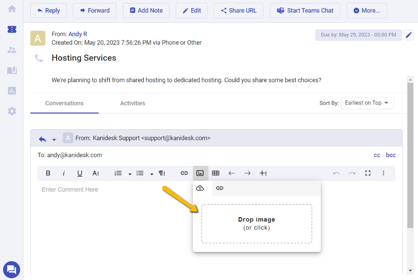Click the Forward button

click(95, 11)
